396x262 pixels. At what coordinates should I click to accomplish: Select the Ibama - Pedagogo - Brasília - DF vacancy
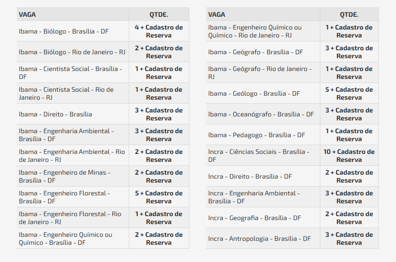point(257,135)
